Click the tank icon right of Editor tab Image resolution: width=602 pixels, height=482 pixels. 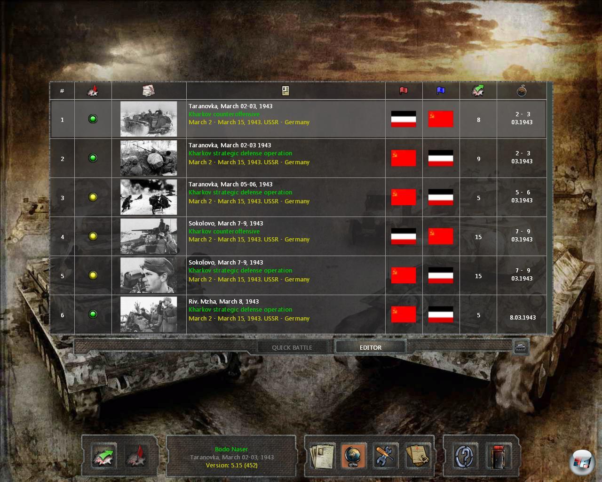point(521,347)
